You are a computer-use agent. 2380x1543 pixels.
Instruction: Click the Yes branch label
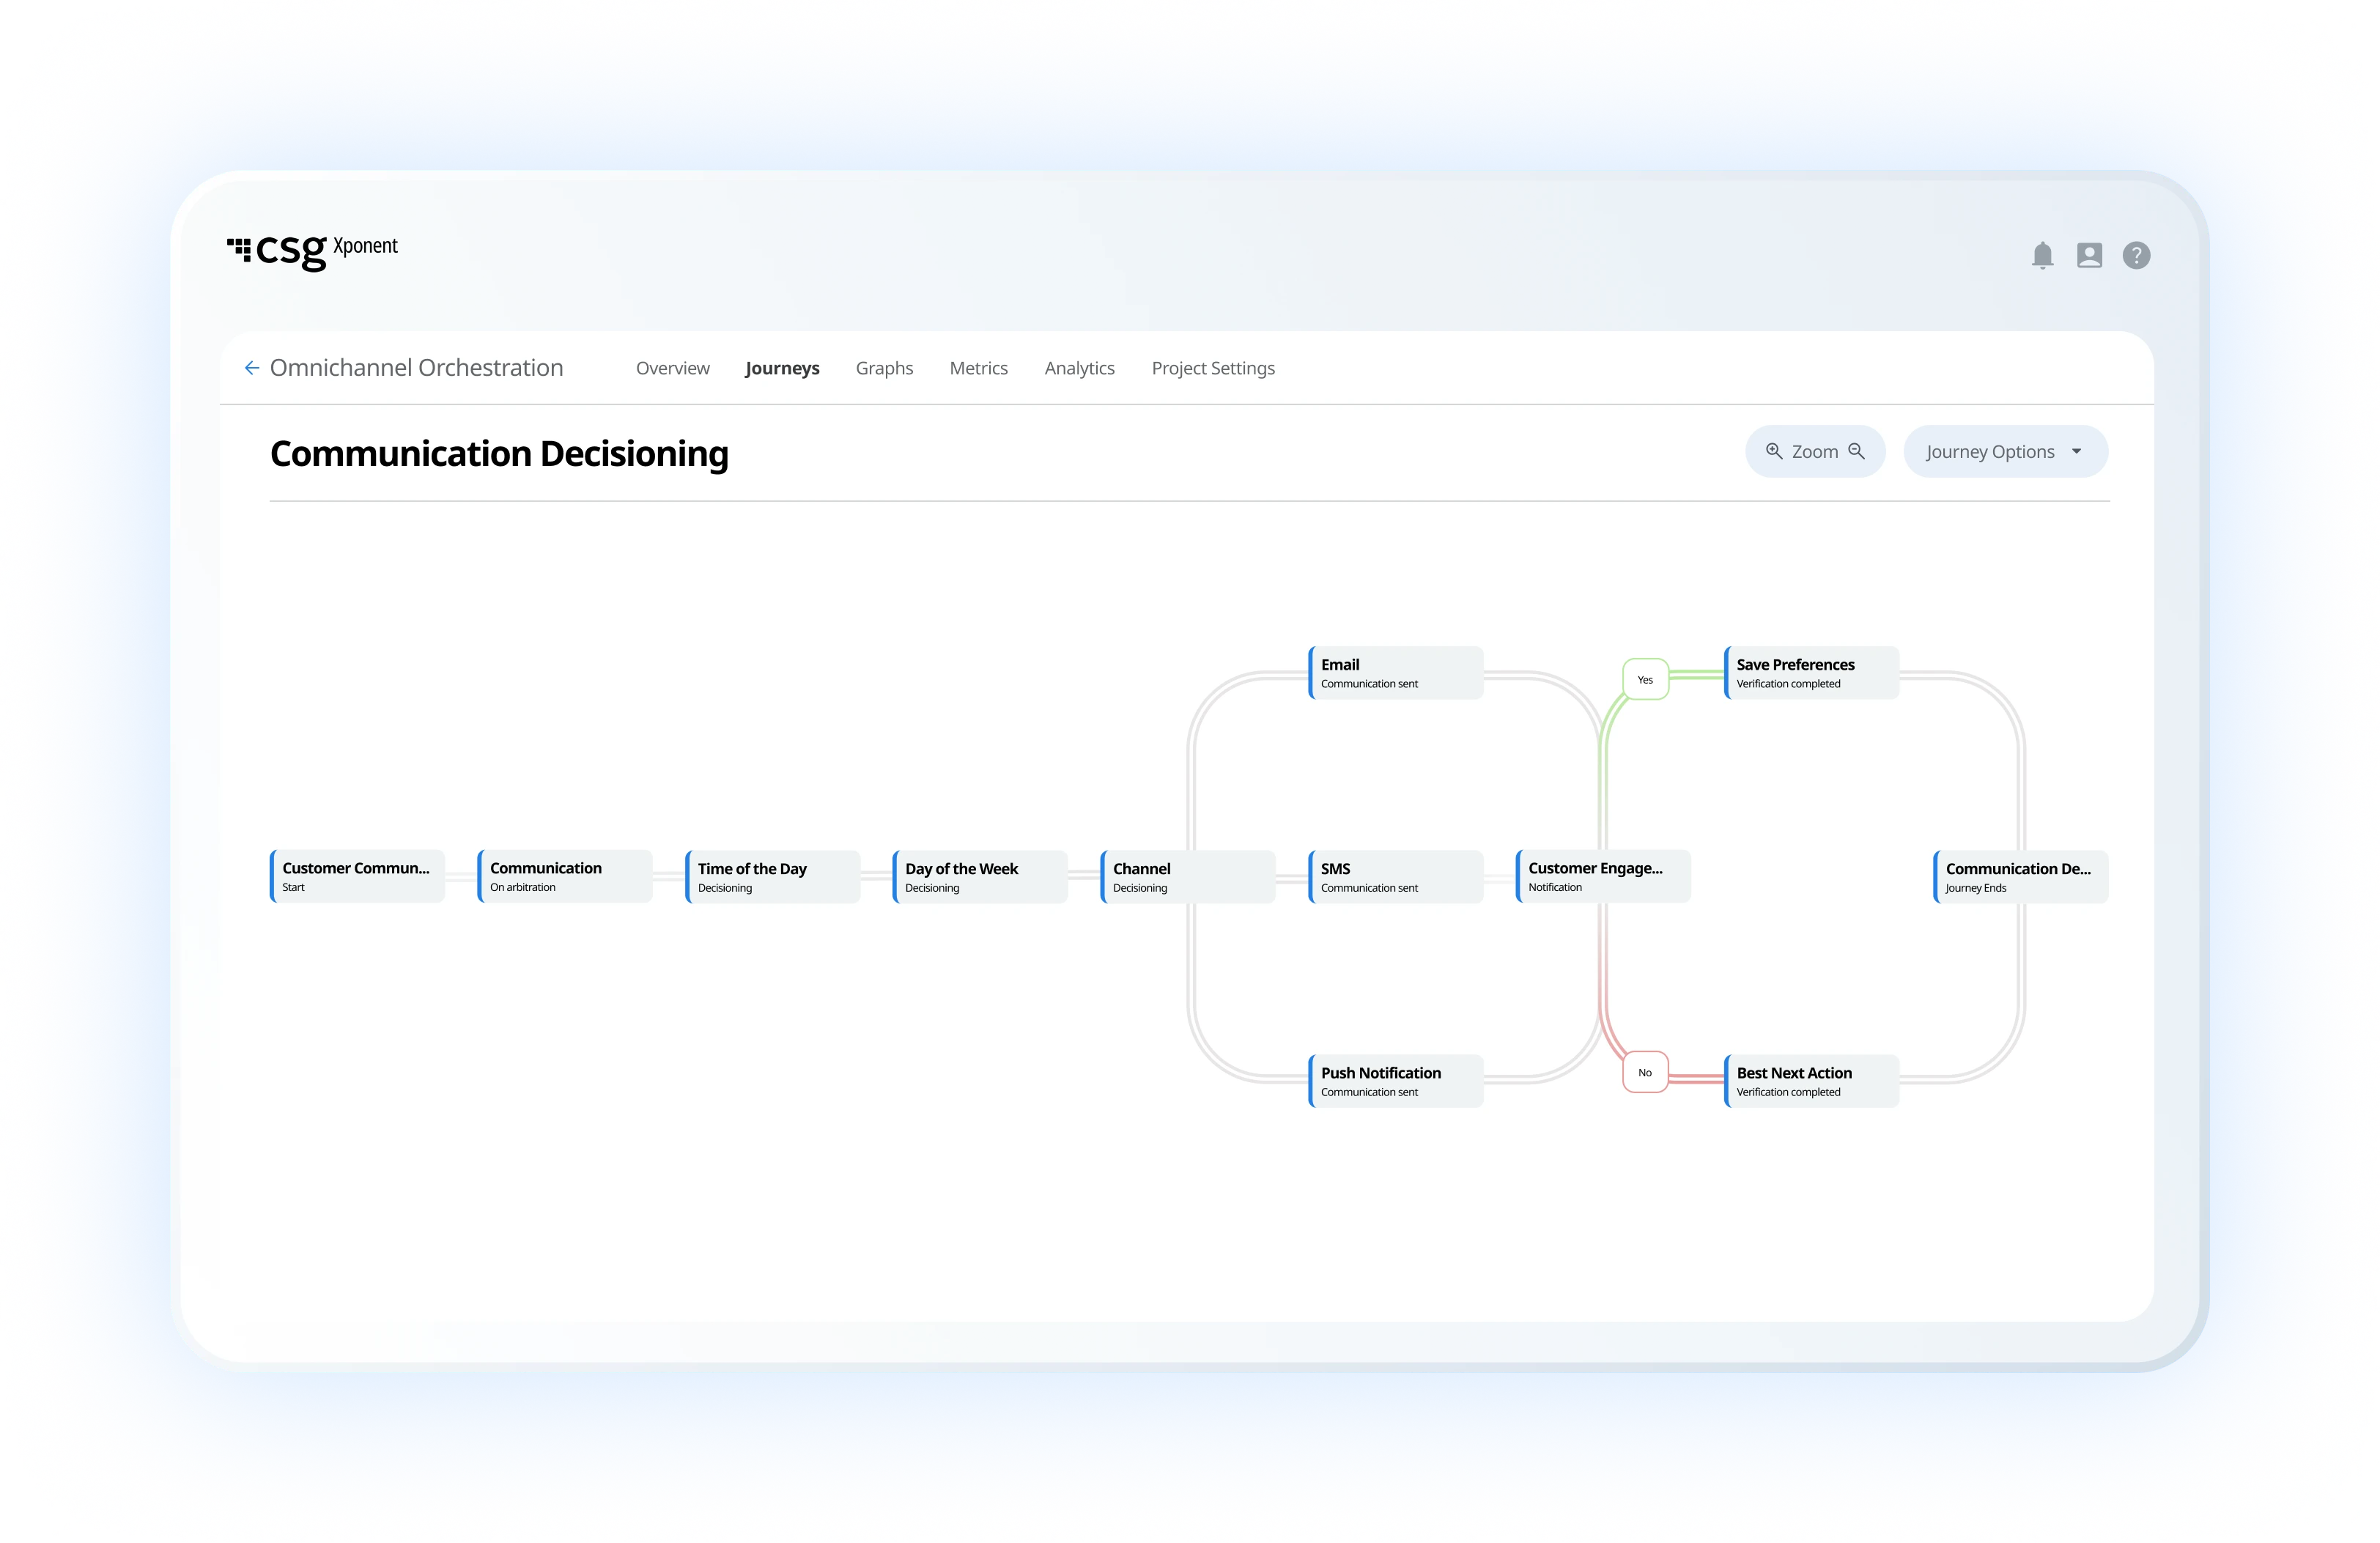click(1645, 679)
